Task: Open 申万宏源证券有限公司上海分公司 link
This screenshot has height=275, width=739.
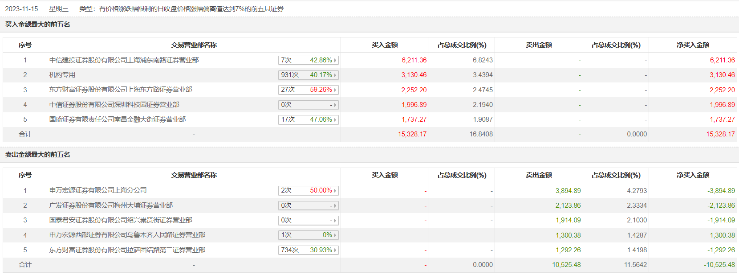Action: (x=98, y=190)
